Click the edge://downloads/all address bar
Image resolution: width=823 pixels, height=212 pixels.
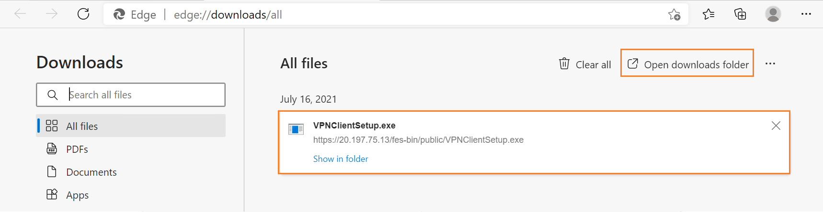coord(396,14)
